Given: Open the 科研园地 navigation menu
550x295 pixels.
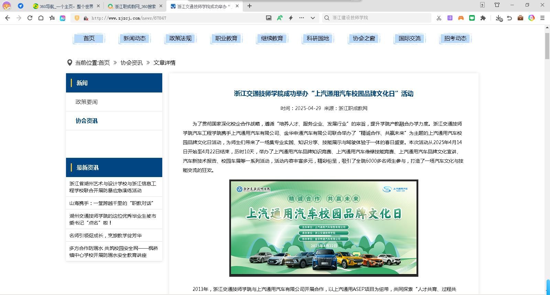Looking at the screenshot, I should (x=318, y=39).
